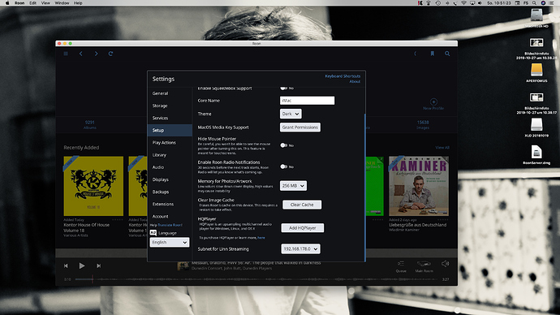Go forward with the right arrow icon
560x315 pixels.
pos(96,54)
